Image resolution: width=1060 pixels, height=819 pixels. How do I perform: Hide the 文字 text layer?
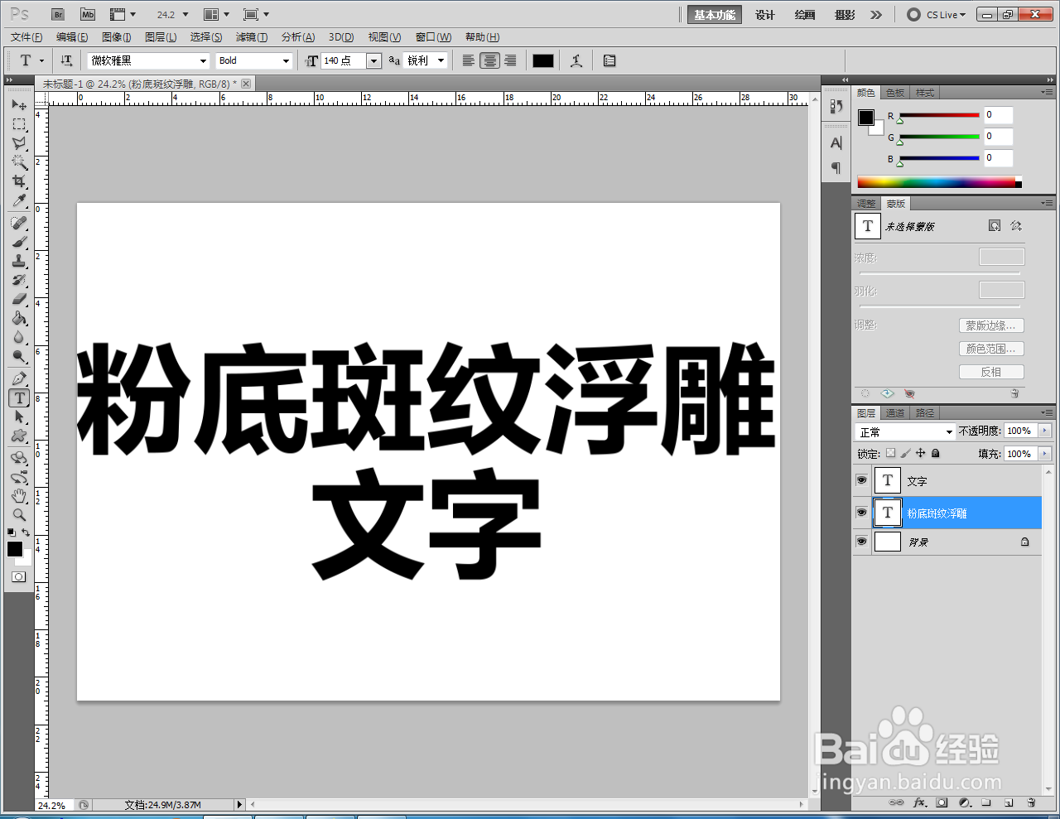click(x=861, y=480)
